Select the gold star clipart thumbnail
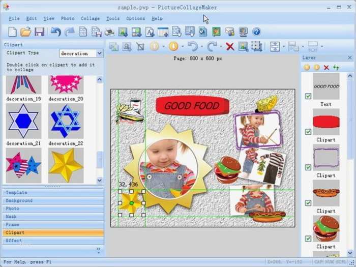This screenshot has height=267, width=356. coord(66,165)
